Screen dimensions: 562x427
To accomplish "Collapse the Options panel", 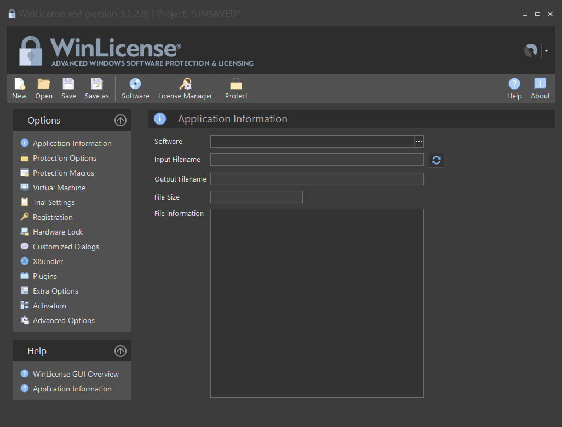I will (121, 121).
